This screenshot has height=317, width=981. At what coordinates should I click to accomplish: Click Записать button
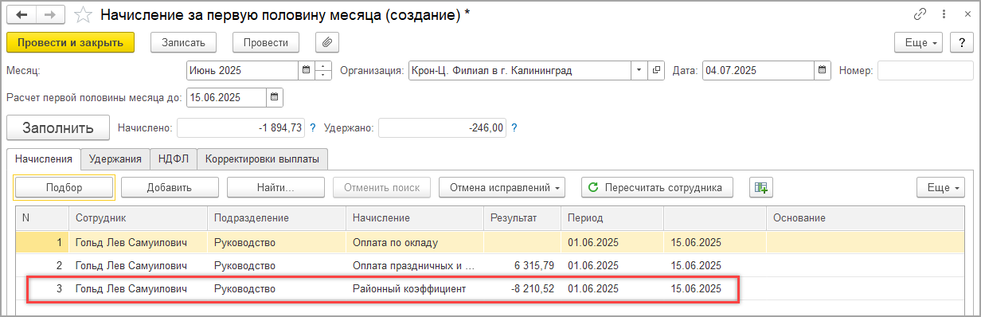click(x=184, y=42)
